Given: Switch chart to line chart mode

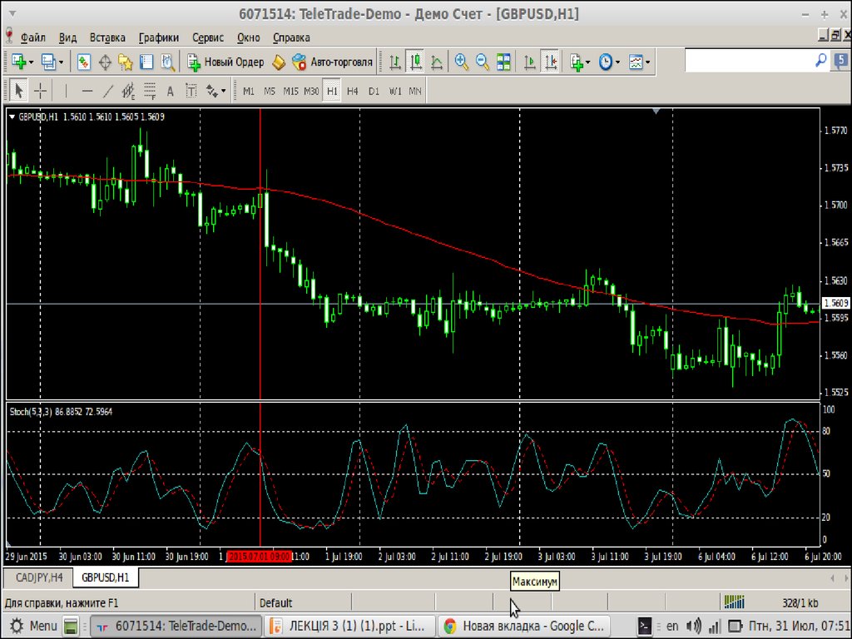Looking at the screenshot, I should [437, 62].
